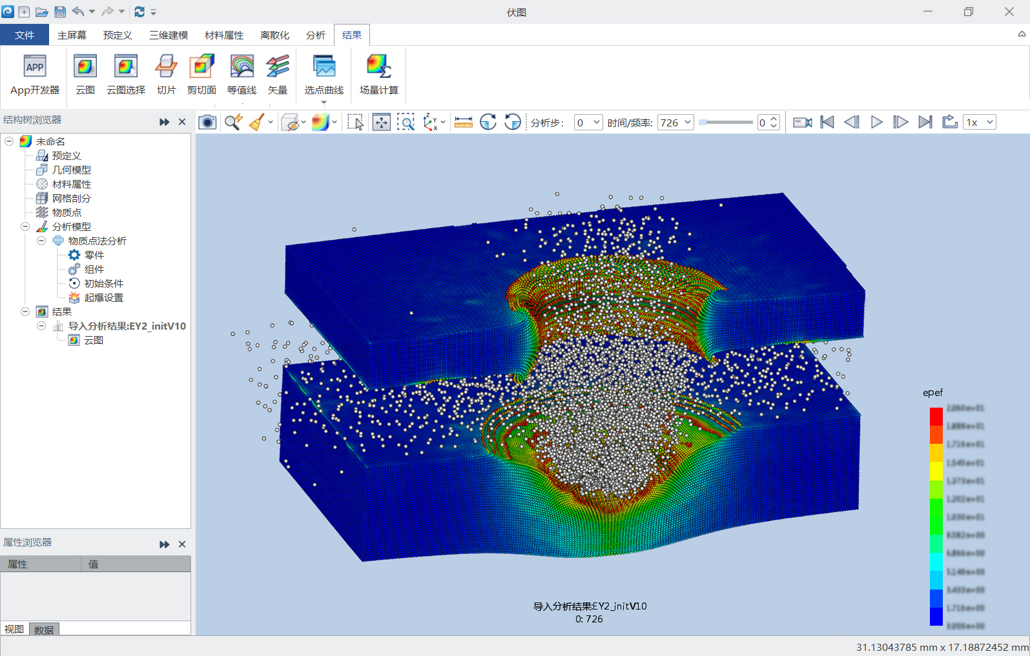Open the 场量计算 field calculation tool

[x=378, y=74]
